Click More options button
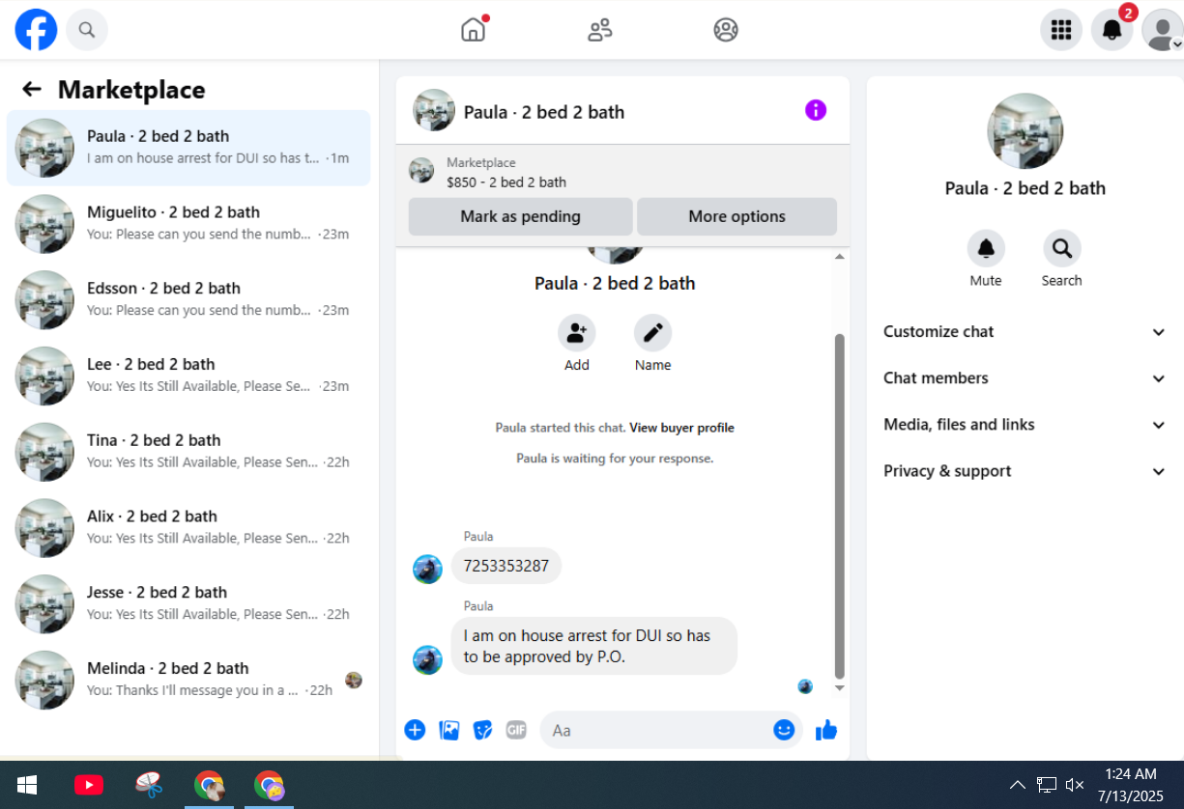This screenshot has width=1184, height=809. [x=736, y=216]
